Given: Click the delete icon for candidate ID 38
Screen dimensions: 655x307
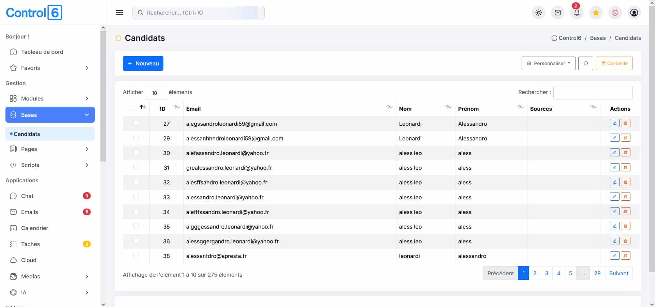Looking at the screenshot, I should (x=625, y=256).
